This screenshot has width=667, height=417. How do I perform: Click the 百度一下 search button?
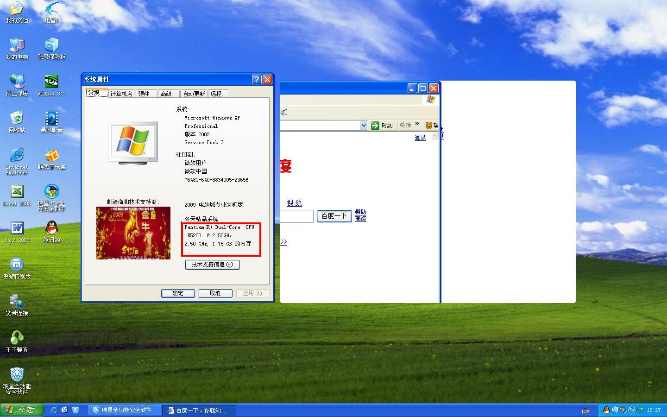(334, 216)
